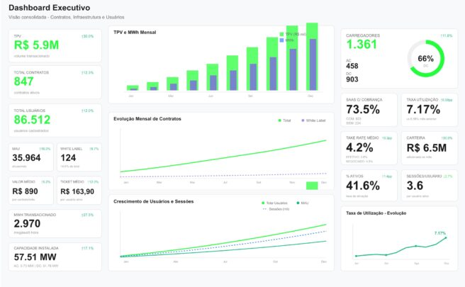Click the Take Rate Médio 4.2% card
The width and height of the screenshot is (465, 287).
pos(369,148)
